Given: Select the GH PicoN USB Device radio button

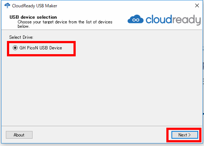Looking at the screenshot, I should click(x=15, y=48).
